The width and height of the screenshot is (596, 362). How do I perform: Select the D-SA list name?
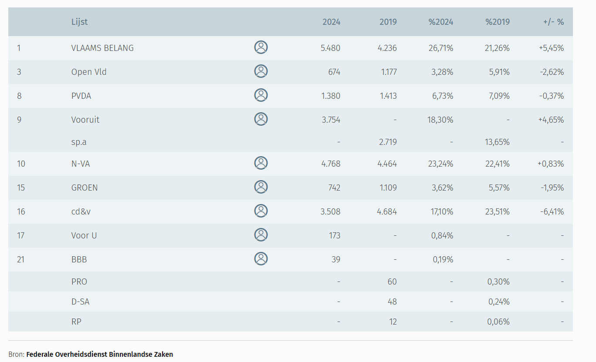pos(81,302)
